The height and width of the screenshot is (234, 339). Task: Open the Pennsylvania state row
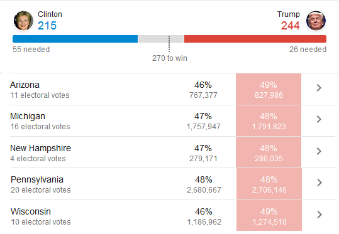click(x=172, y=184)
